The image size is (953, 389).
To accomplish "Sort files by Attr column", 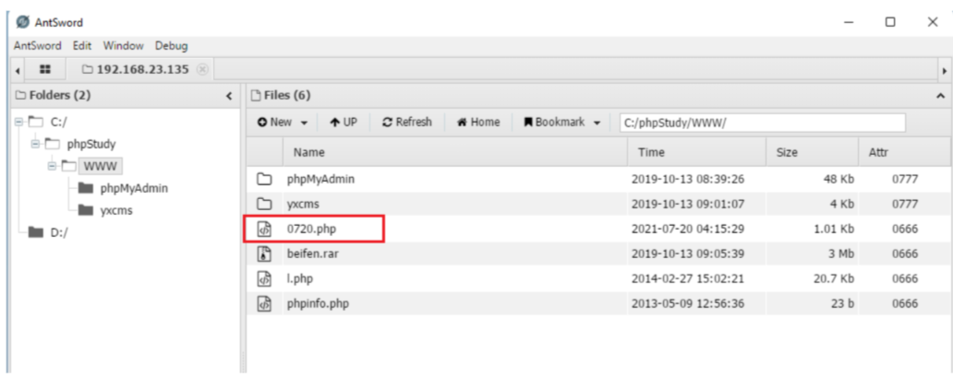I will (x=905, y=152).
